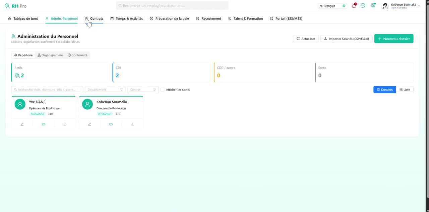
Task: Select the Répertoire tab
Action: pos(23,55)
